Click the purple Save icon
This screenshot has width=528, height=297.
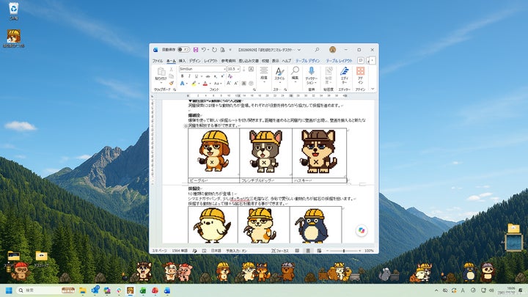coord(196,50)
